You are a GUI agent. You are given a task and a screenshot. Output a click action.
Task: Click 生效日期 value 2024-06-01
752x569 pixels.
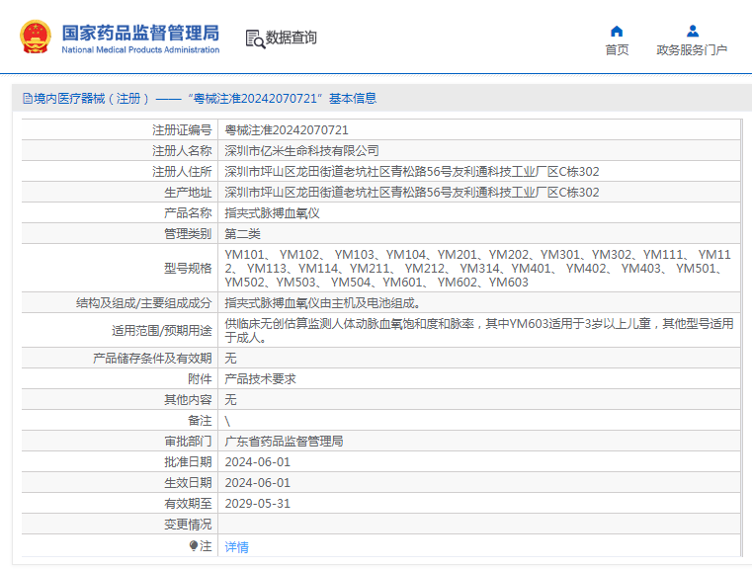coord(258,483)
